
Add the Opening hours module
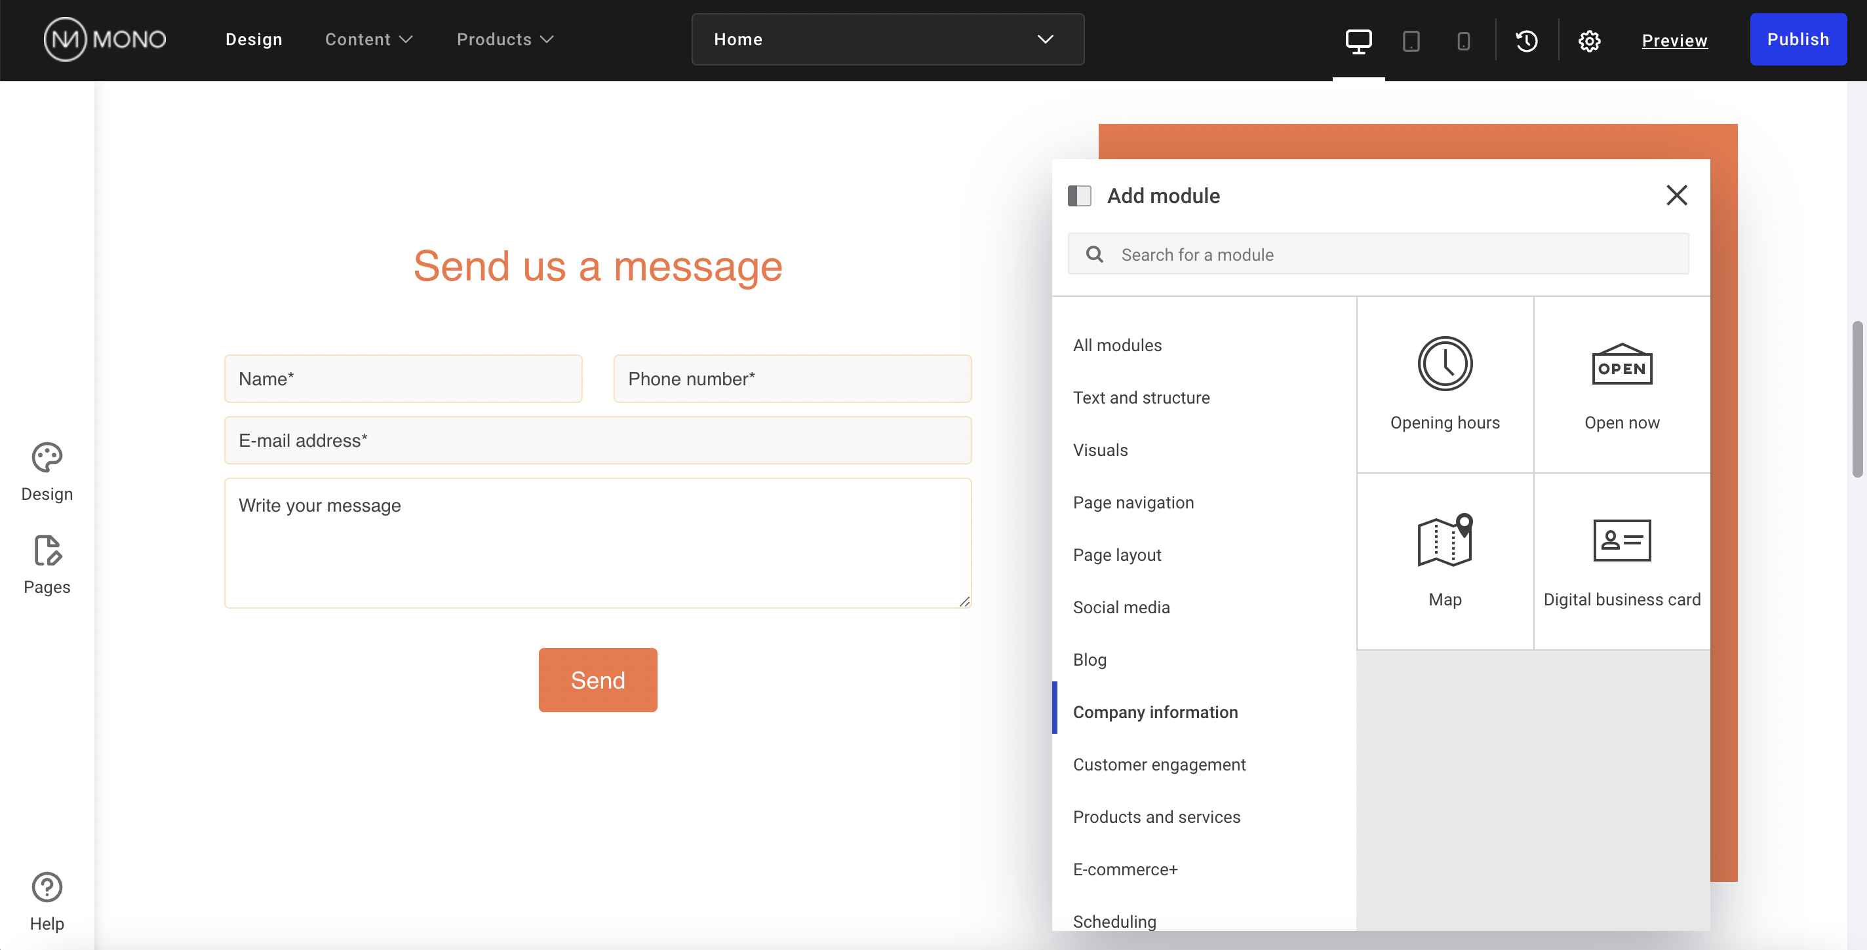(x=1444, y=385)
